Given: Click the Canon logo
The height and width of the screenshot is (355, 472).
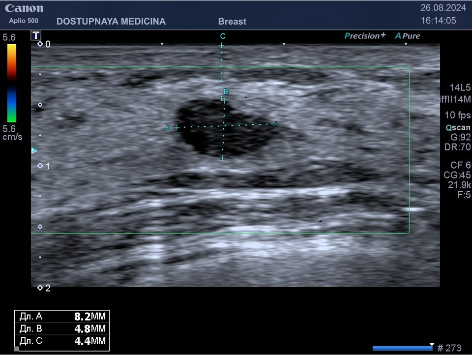Looking at the screenshot, I should [24, 8].
